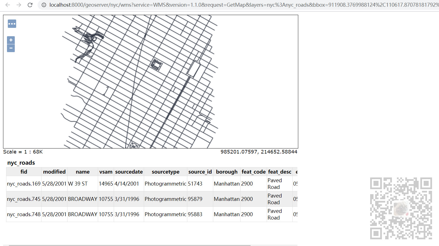Click the horizontal scrollbar at page bottom
The height and width of the screenshot is (246, 439).
(130, 245)
